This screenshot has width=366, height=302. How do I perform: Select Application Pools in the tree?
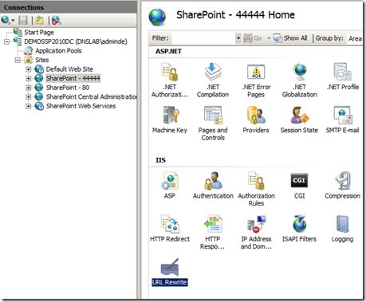(x=58, y=51)
